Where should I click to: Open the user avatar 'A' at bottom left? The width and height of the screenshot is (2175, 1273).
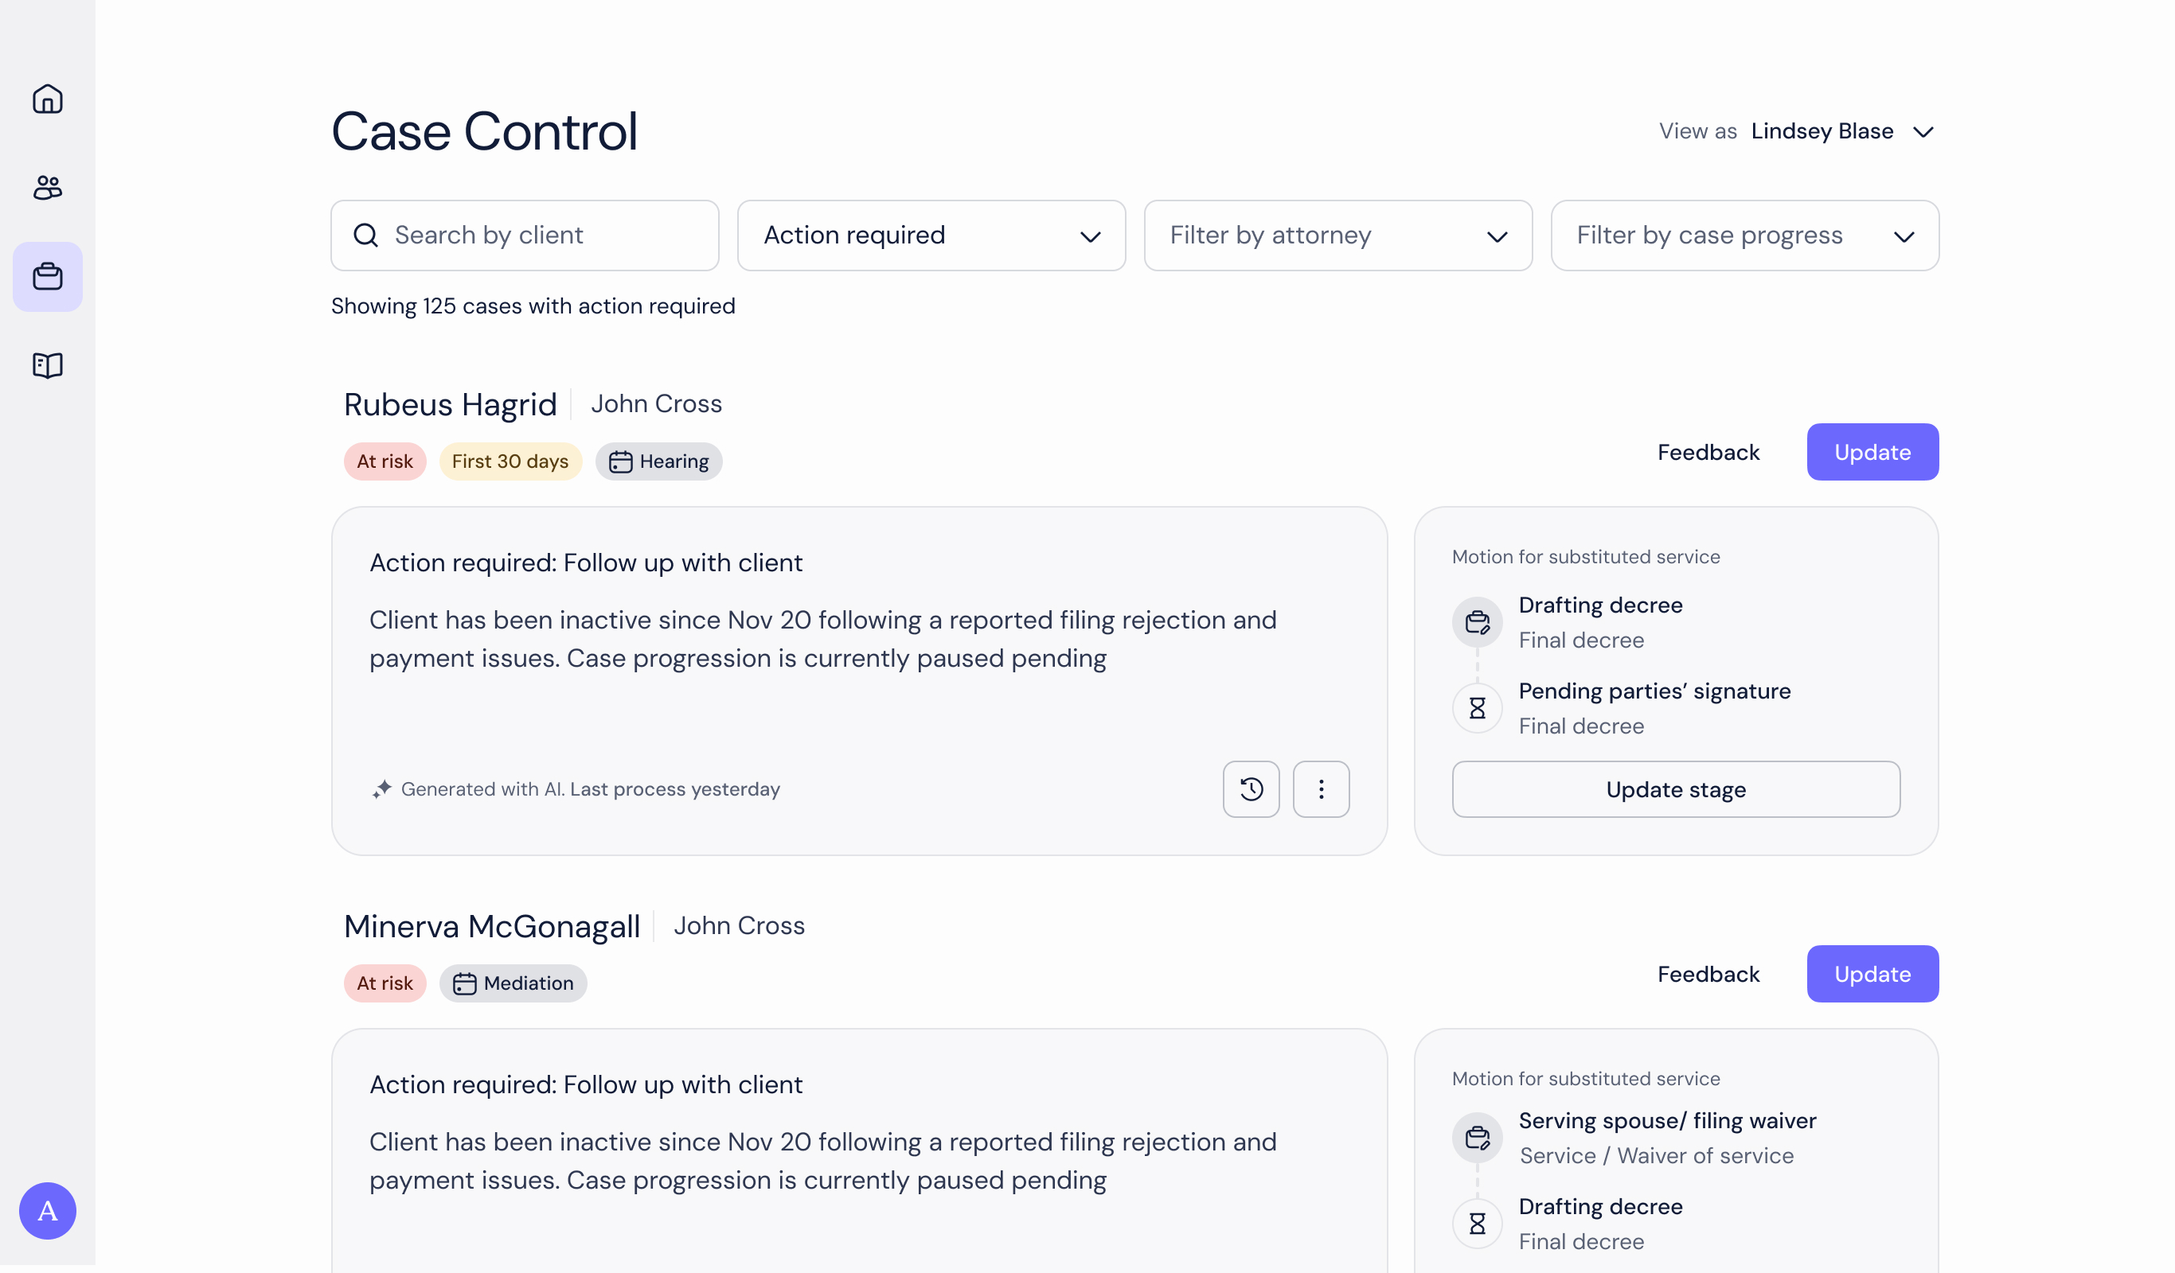coord(48,1211)
